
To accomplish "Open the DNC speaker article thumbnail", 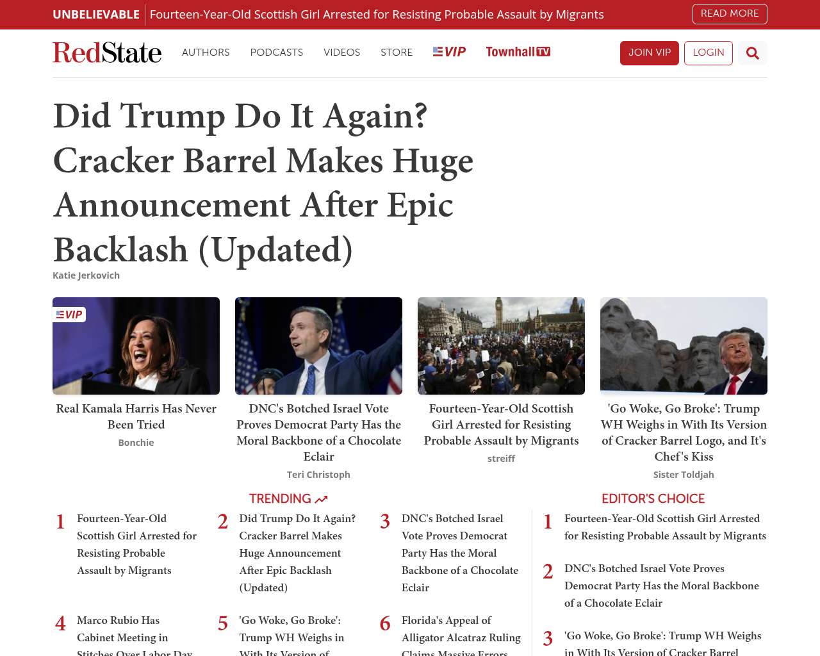I will click(x=318, y=346).
